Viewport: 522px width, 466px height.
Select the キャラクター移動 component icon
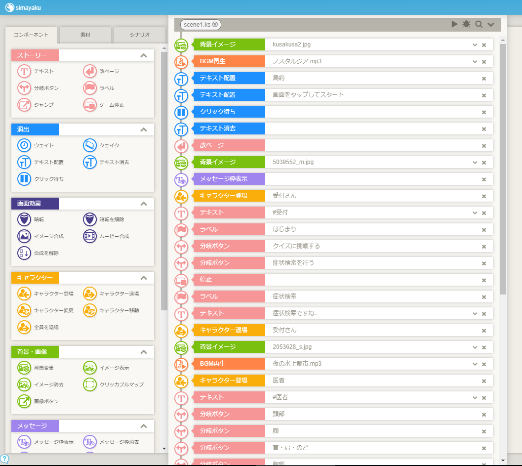pos(89,310)
